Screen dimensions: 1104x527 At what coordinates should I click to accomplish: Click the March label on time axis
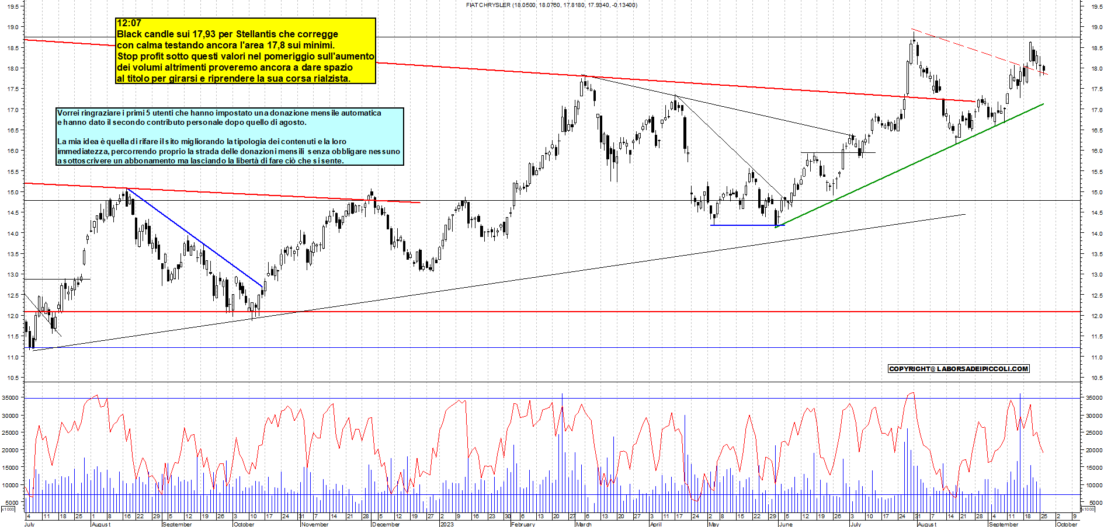coord(584,524)
